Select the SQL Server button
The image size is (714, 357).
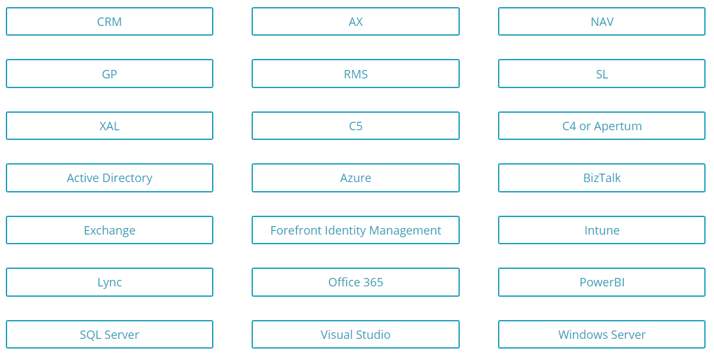pyautogui.click(x=110, y=334)
